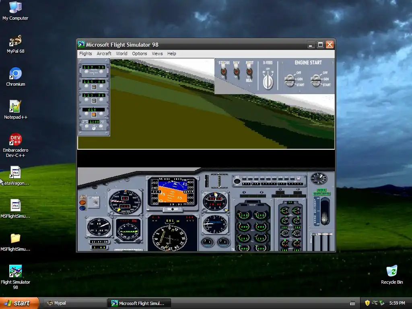Click the Start button
Image resolution: width=412 pixels, height=309 pixels.
19,303
